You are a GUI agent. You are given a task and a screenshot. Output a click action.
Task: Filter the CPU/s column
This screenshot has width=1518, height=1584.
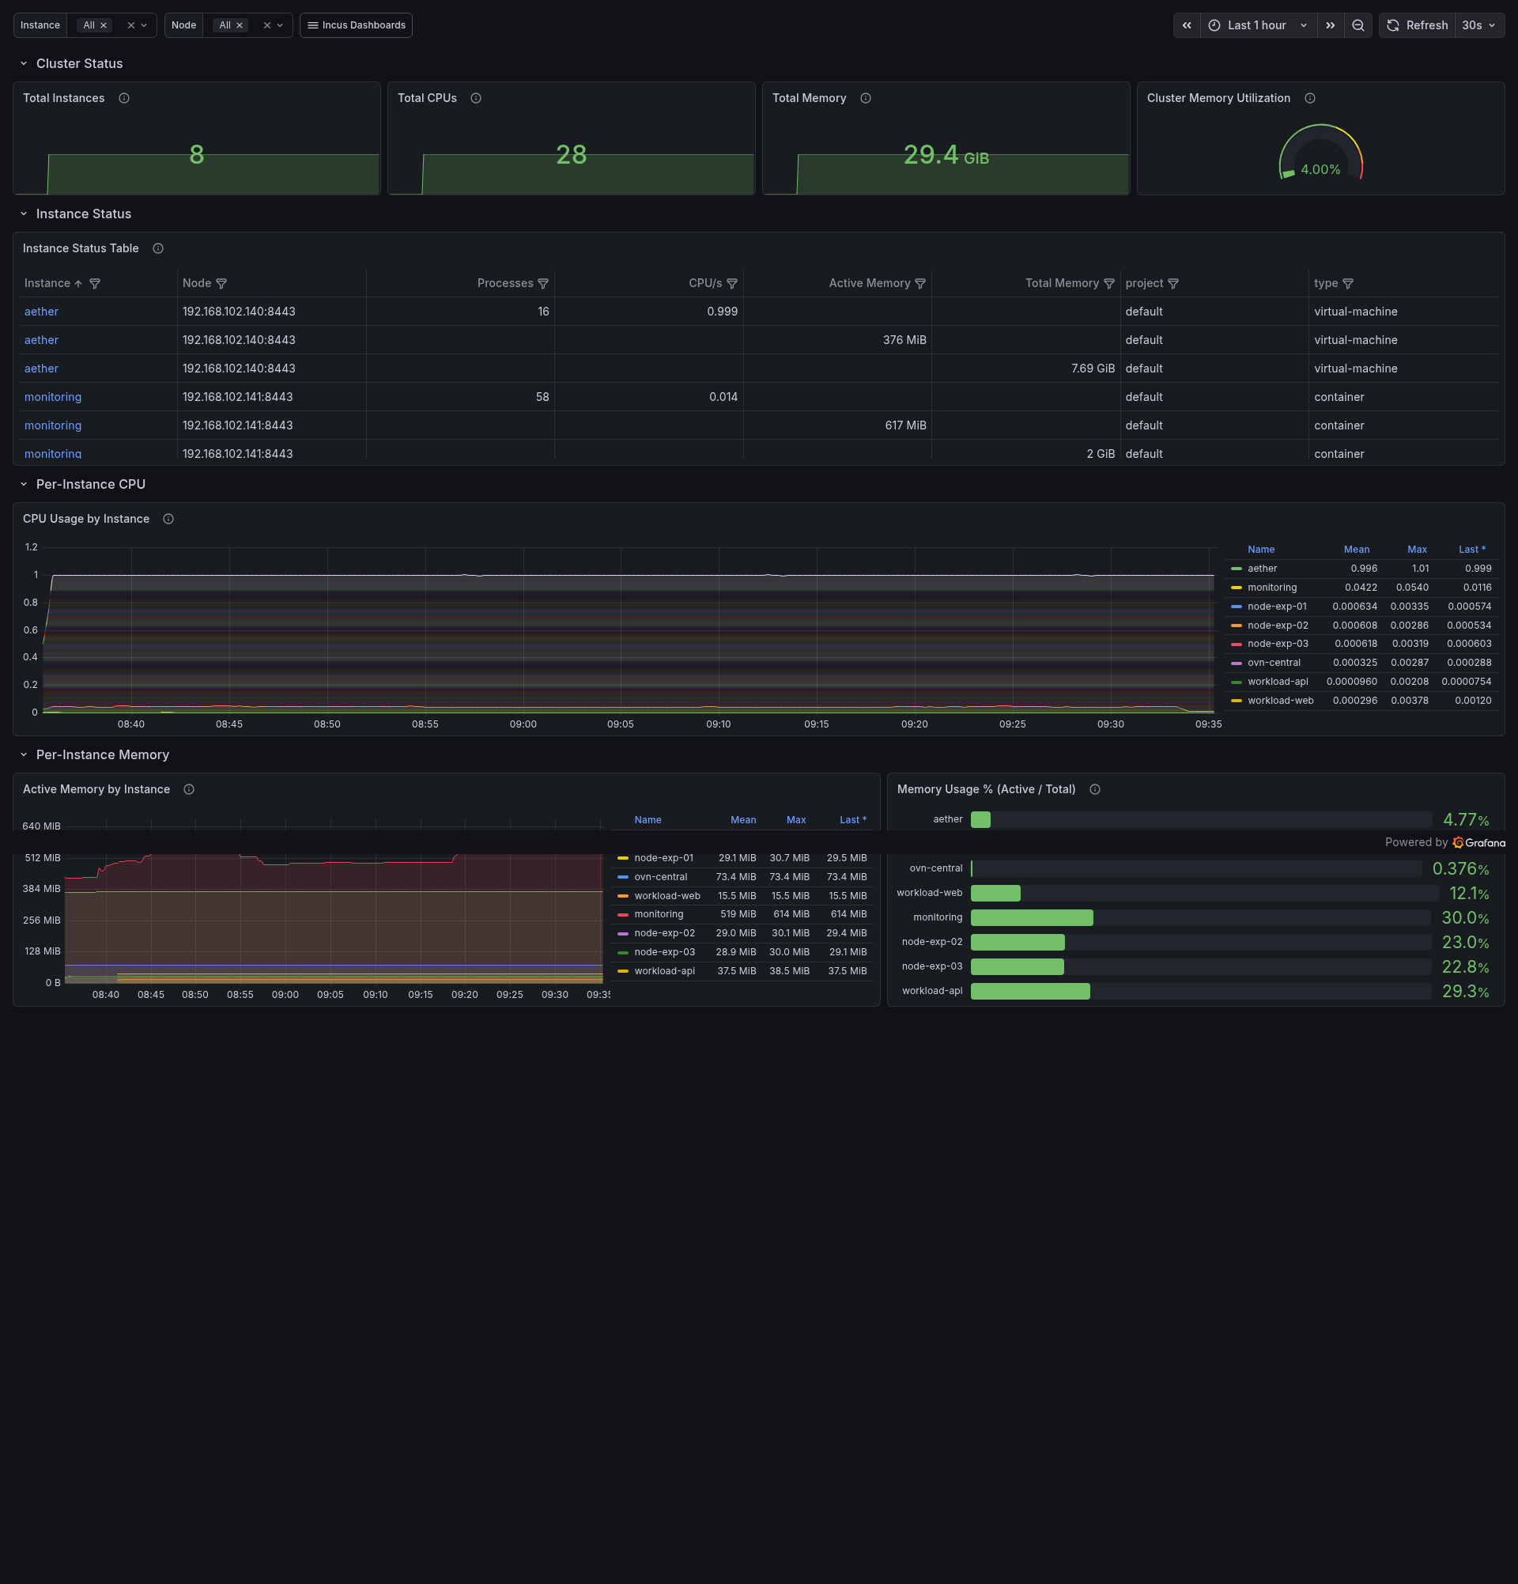(x=732, y=284)
